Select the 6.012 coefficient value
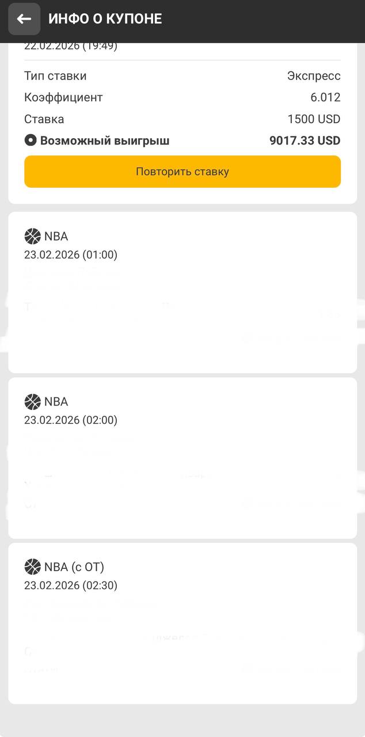 pyautogui.click(x=325, y=97)
